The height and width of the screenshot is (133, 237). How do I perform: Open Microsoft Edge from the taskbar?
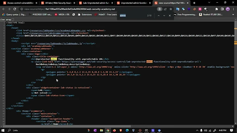(127, 130)
